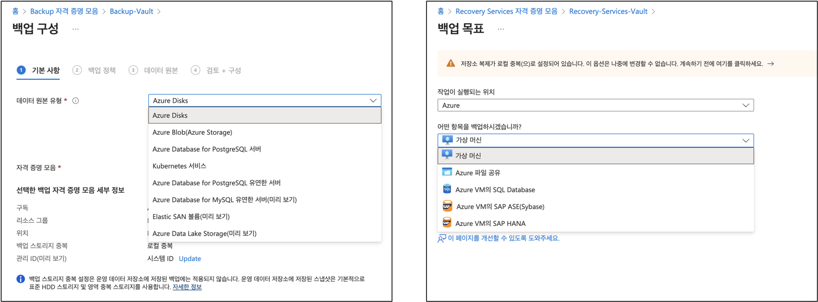Screen dimensions: 818x302
Task: Click the 구독 label
Action: (22, 207)
